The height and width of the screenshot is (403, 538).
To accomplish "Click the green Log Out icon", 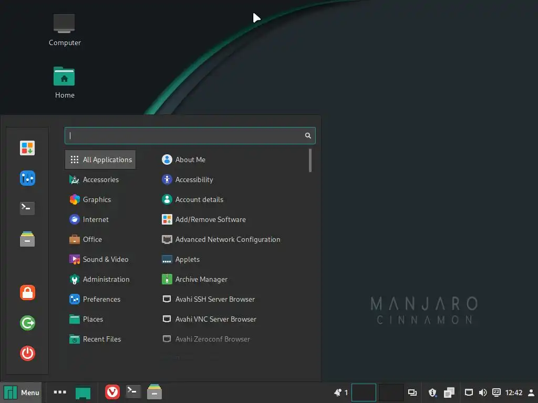I will (27, 323).
